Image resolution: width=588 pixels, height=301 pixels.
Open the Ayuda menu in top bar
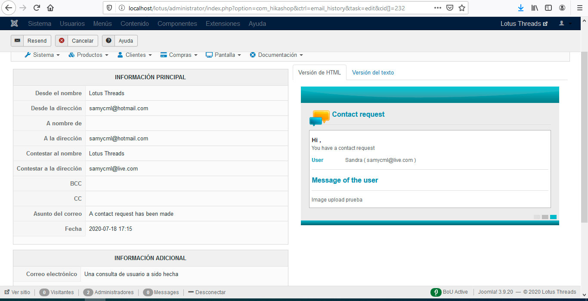tap(257, 24)
